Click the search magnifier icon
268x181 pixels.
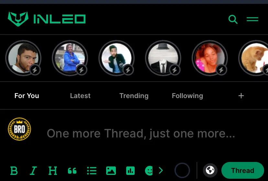[233, 19]
